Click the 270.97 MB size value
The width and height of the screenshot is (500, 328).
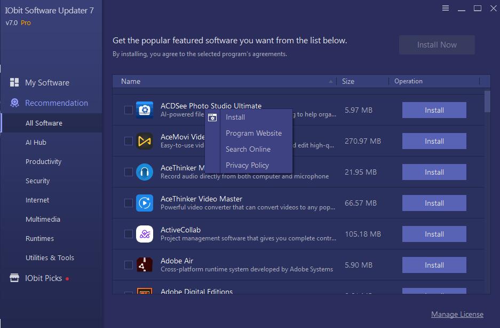click(x=362, y=141)
